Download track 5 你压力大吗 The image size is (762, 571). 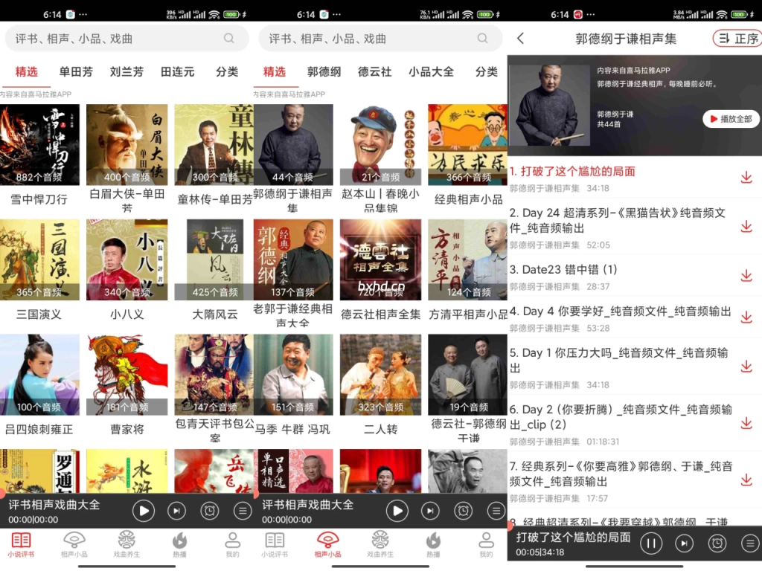pyautogui.click(x=746, y=367)
